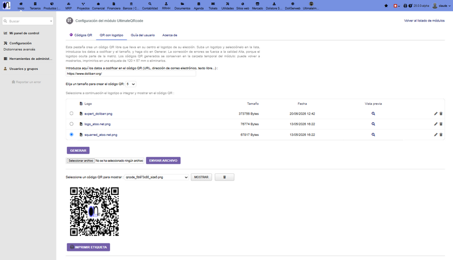Open the expert_dolibarr.png file link
This screenshot has height=260, width=453.
point(98,113)
